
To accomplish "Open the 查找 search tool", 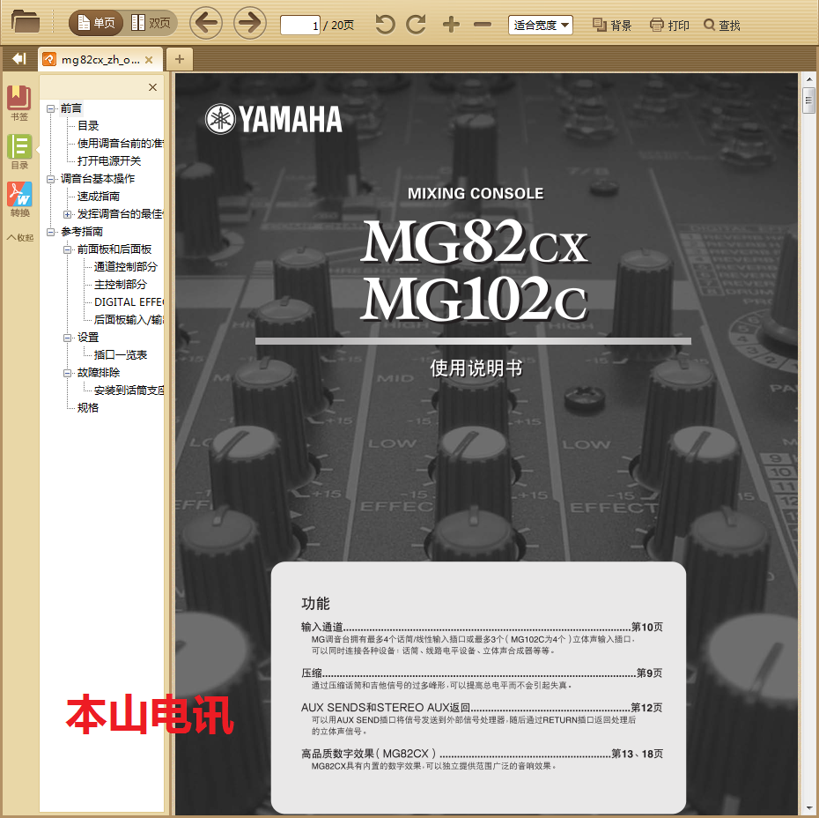I will coord(722,25).
